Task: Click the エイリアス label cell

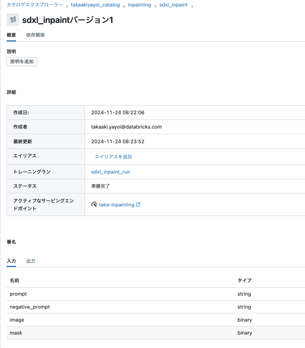Action: (45, 157)
